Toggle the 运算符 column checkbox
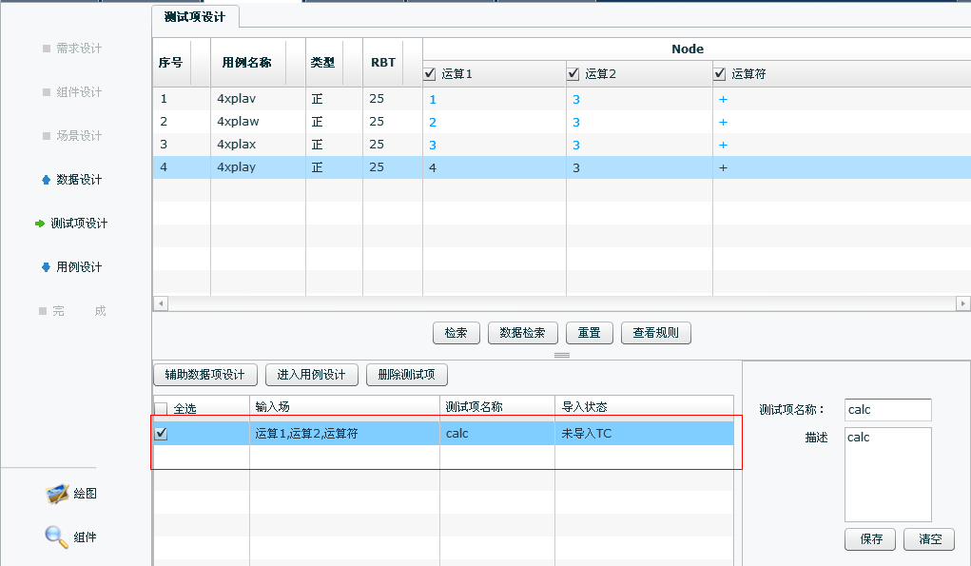Viewport: 971px width, 566px height. tap(720, 74)
